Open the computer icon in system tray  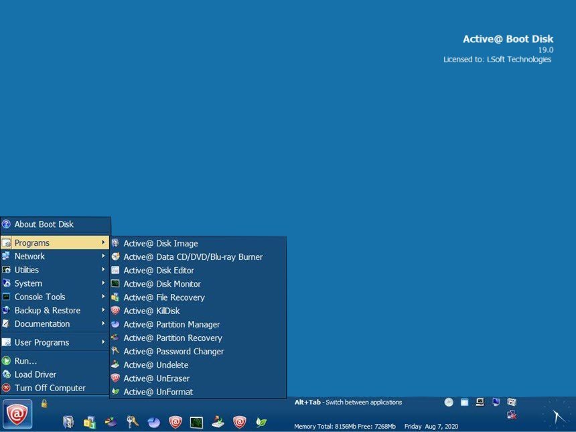tap(480, 403)
